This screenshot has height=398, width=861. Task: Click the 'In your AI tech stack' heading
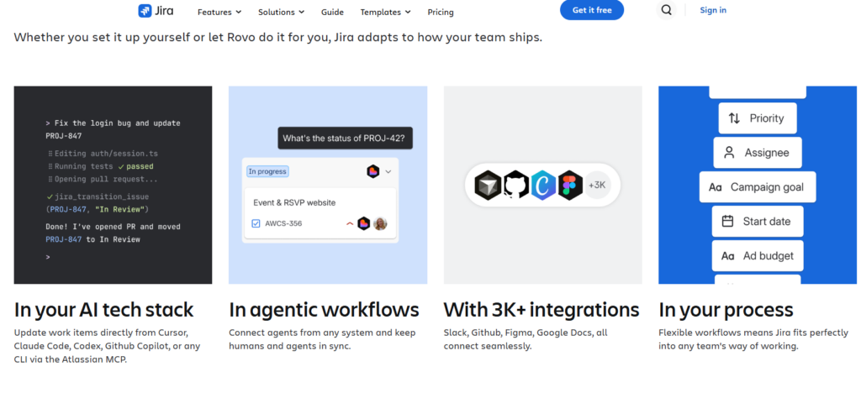click(x=103, y=310)
